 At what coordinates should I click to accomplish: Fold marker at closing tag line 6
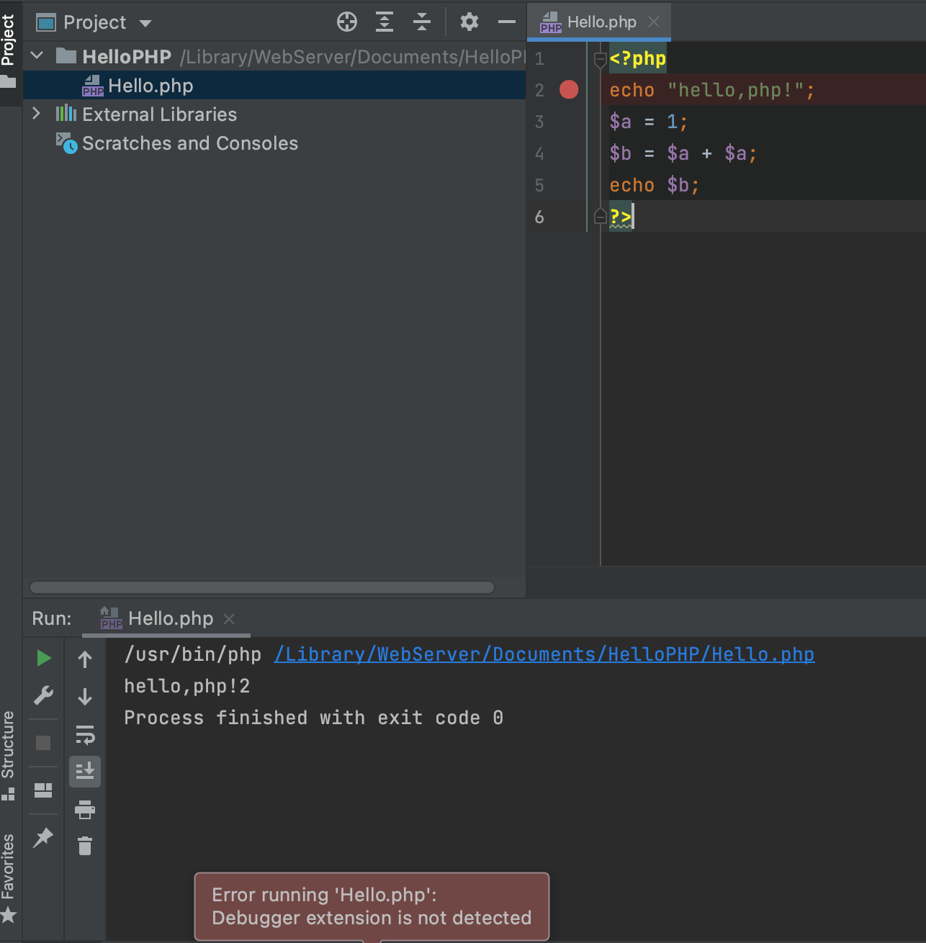(600, 216)
